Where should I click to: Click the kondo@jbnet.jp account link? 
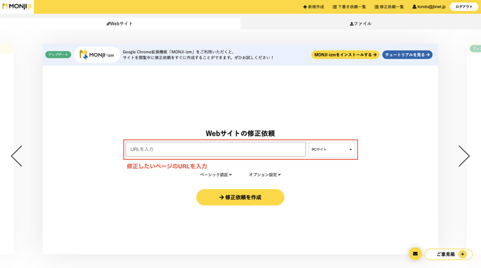429,7
